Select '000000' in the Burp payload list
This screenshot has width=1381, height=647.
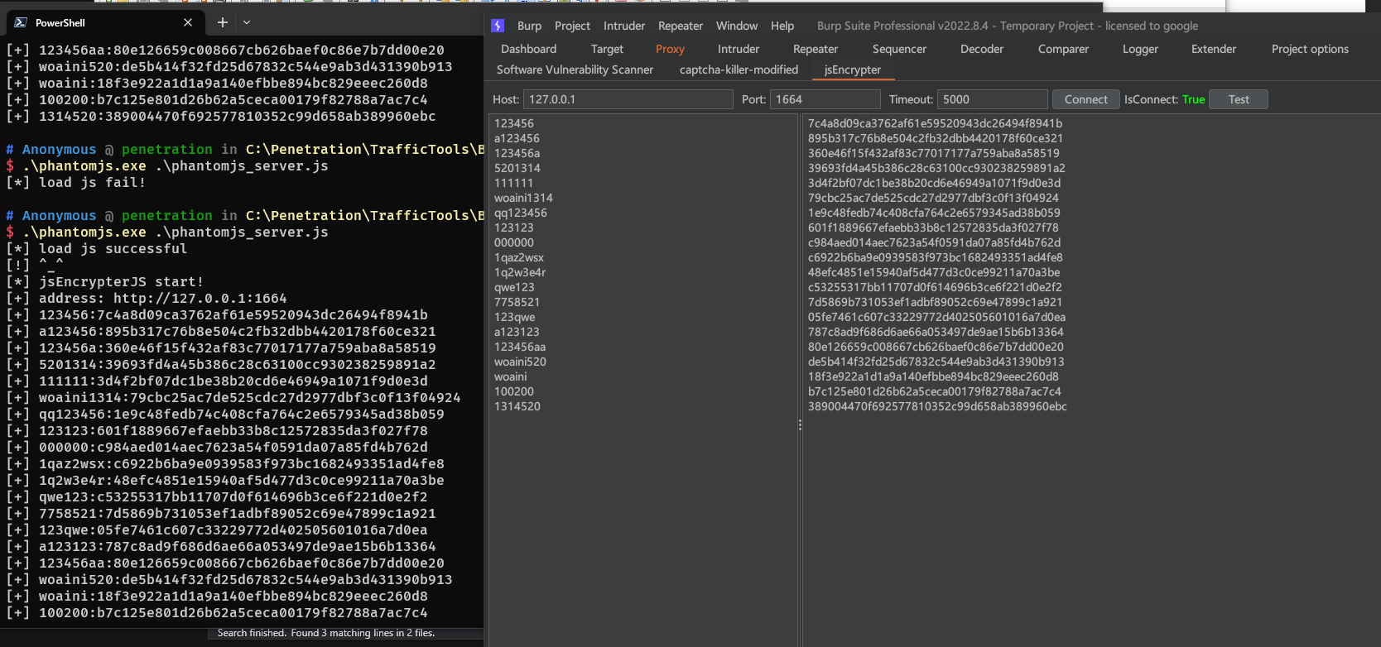click(514, 242)
